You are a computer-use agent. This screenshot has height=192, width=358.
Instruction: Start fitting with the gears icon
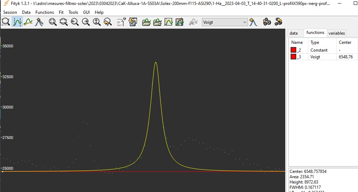[x=267, y=22]
